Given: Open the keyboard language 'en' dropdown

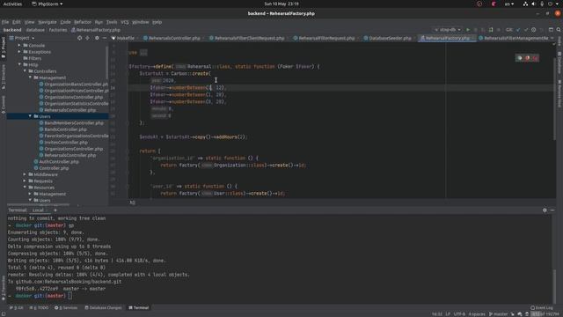Looking at the screenshot, I should 509,4.
